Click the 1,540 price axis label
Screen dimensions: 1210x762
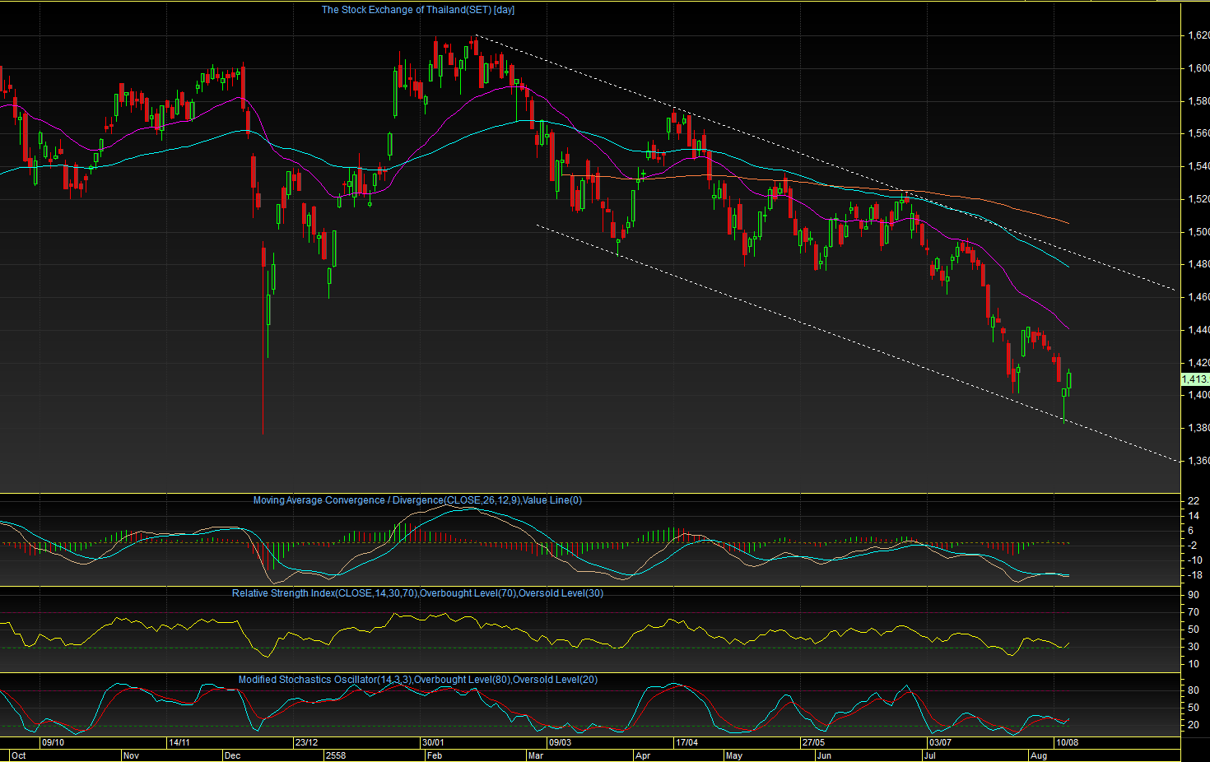coord(1198,166)
